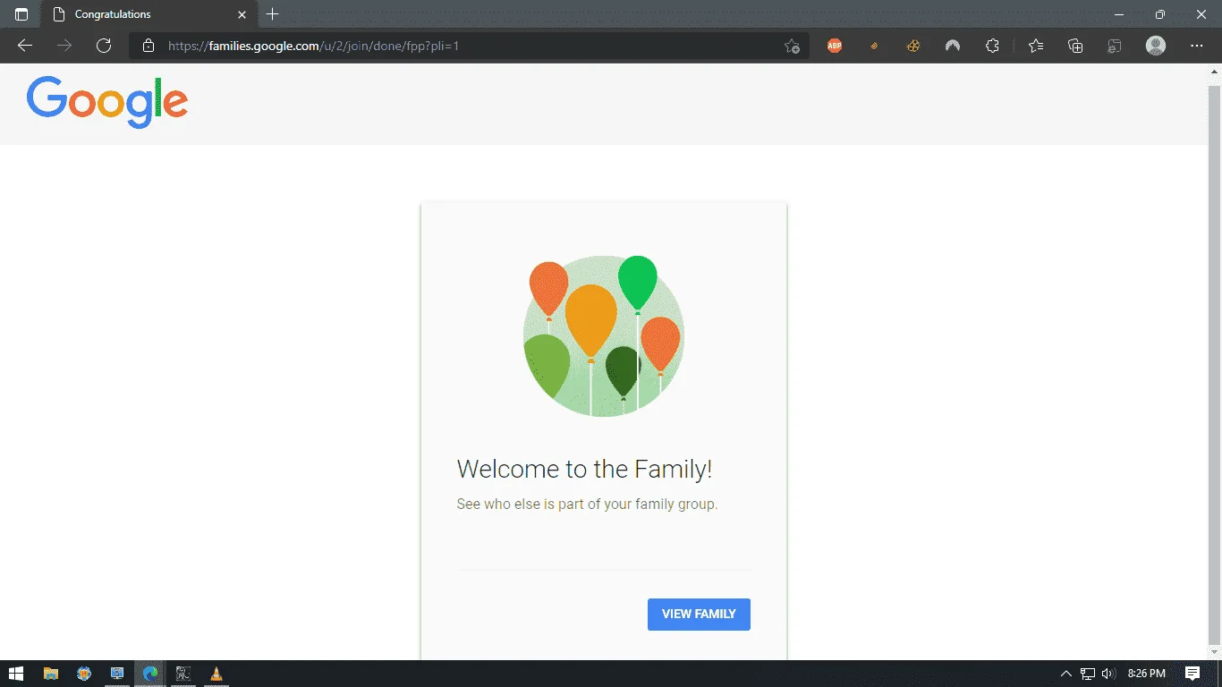Open a new tab with plus button
Image resolution: width=1222 pixels, height=687 pixels.
273,14
